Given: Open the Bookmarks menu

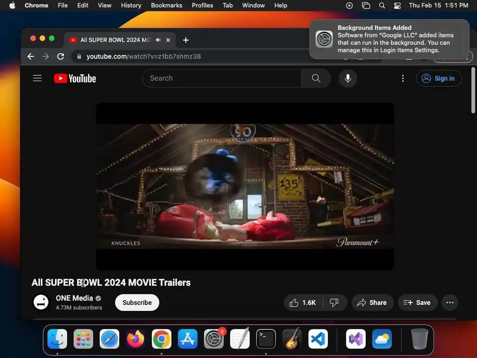Looking at the screenshot, I should [166, 5].
